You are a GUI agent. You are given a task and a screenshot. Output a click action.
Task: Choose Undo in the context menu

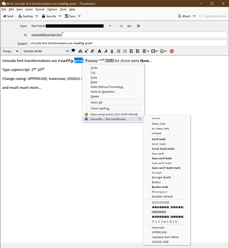pos(113,68)
